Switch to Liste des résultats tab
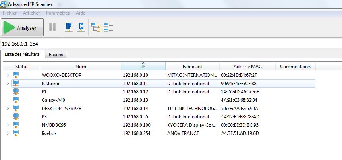This screenshot has width=342, height=160. [22, 54]
